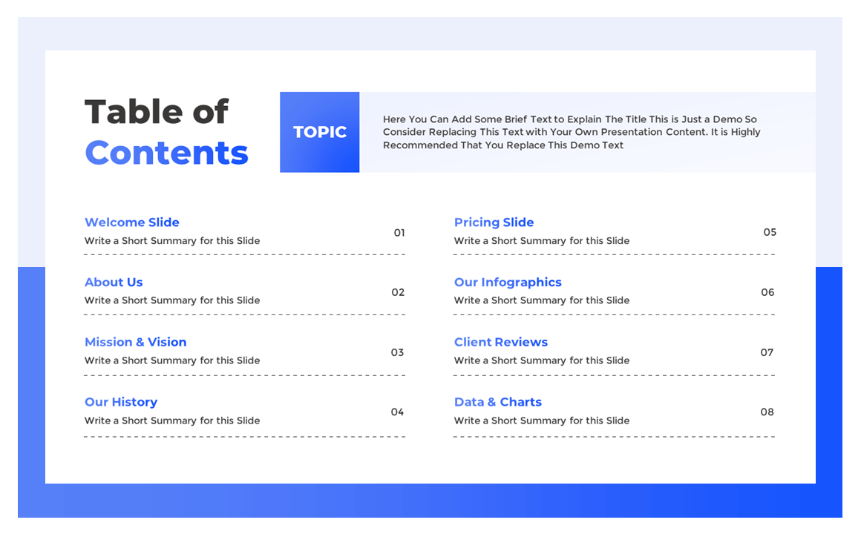
Task: Select the Data & Charts heading
Action: [498, 402]
